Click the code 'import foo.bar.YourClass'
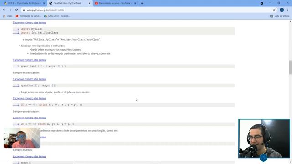Image resolution: width=292 pixels, height=164 pixels. click(39, 33)
